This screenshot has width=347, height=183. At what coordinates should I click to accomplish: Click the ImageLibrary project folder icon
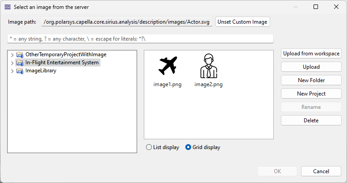point(20,71)
